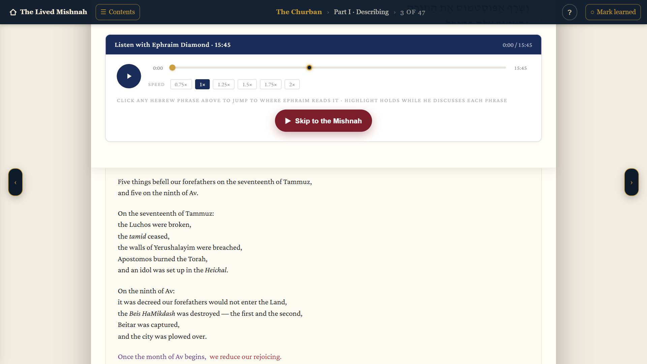Open the Contents menu
Viewport: 647px width, 364px height.
click(118, 12)
